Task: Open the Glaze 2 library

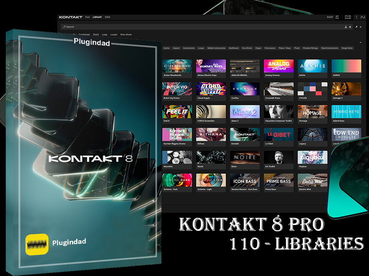Action: pyautogui.click(x=245, y=114)
